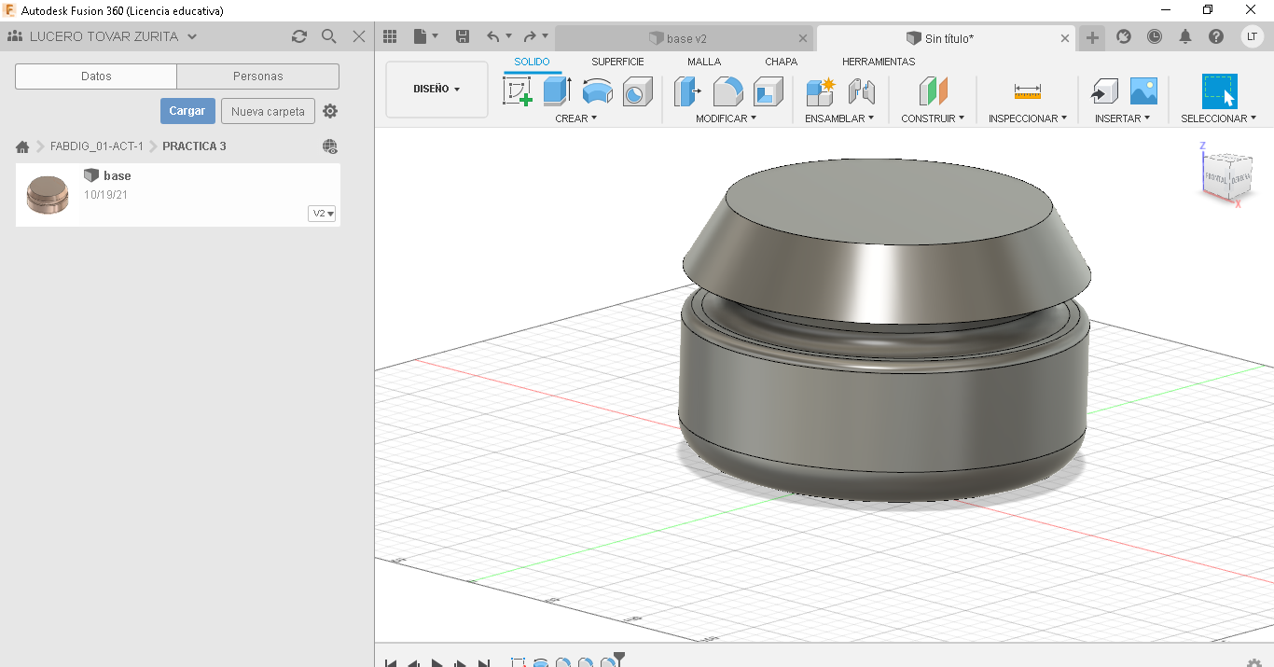
Task: Go to the home breadcrumb icon
Action: 22,146
